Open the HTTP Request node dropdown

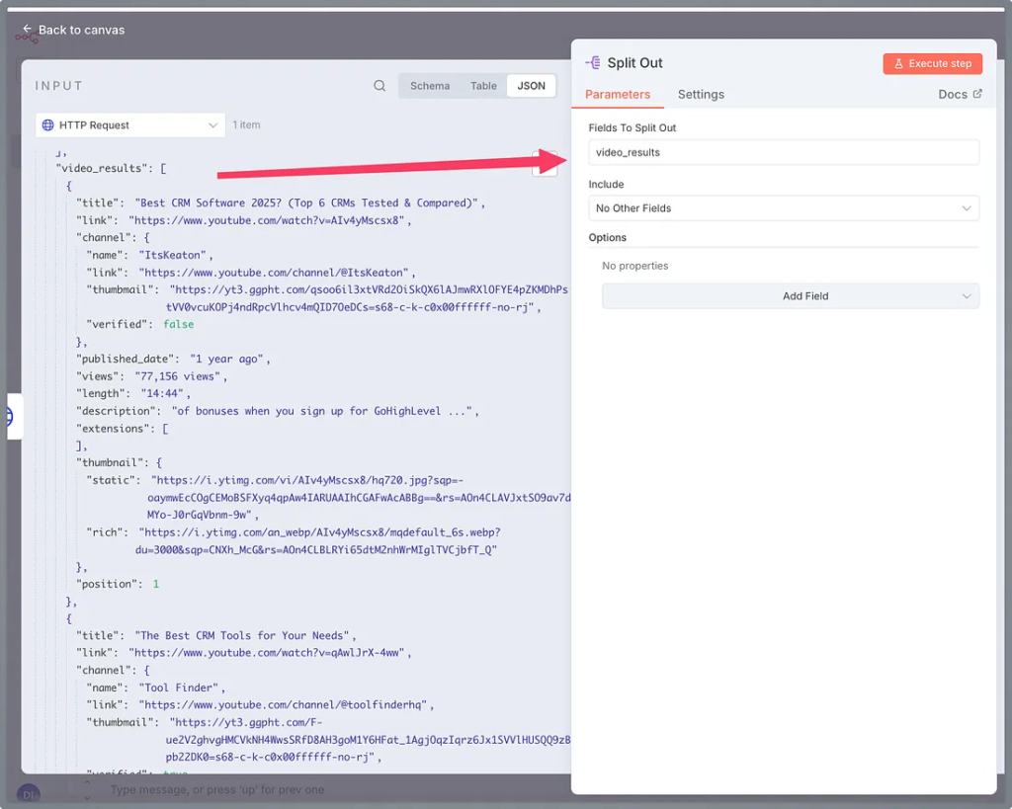[x=130, y=125]
